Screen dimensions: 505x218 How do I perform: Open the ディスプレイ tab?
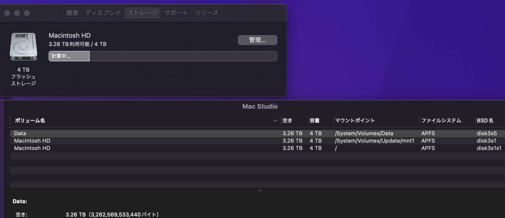click(103, 13)
